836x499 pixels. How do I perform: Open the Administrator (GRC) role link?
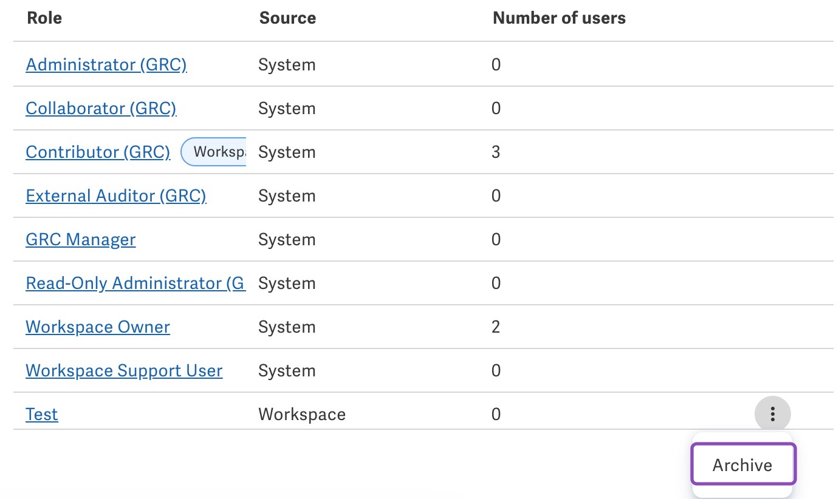coord(106,64)
